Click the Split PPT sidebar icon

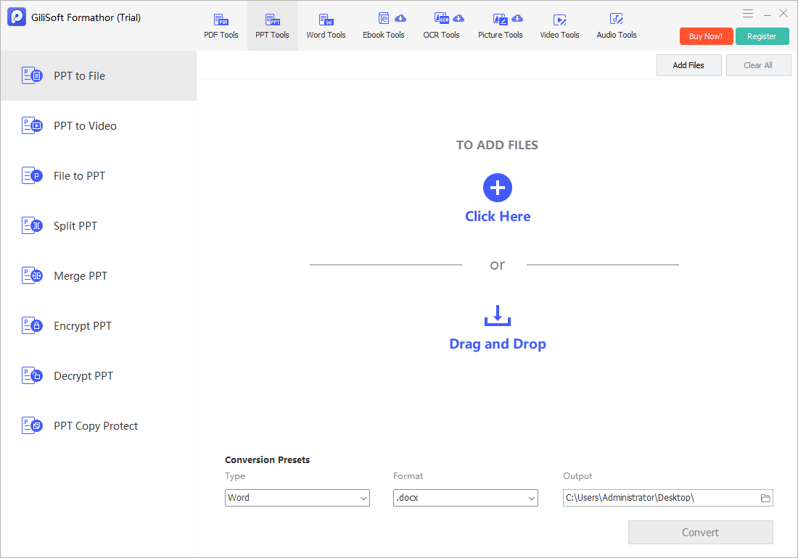pyautogui.click(x=32, y=225)
